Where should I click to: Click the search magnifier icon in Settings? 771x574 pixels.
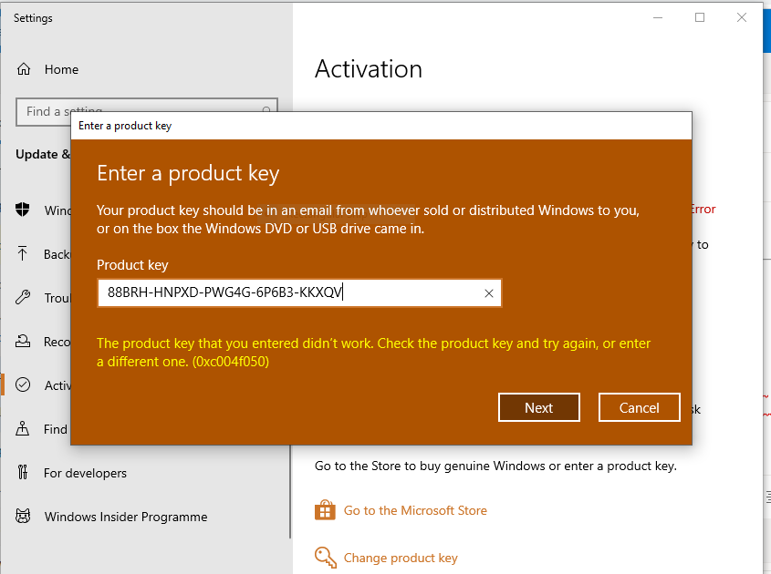(x=266, y=110)
